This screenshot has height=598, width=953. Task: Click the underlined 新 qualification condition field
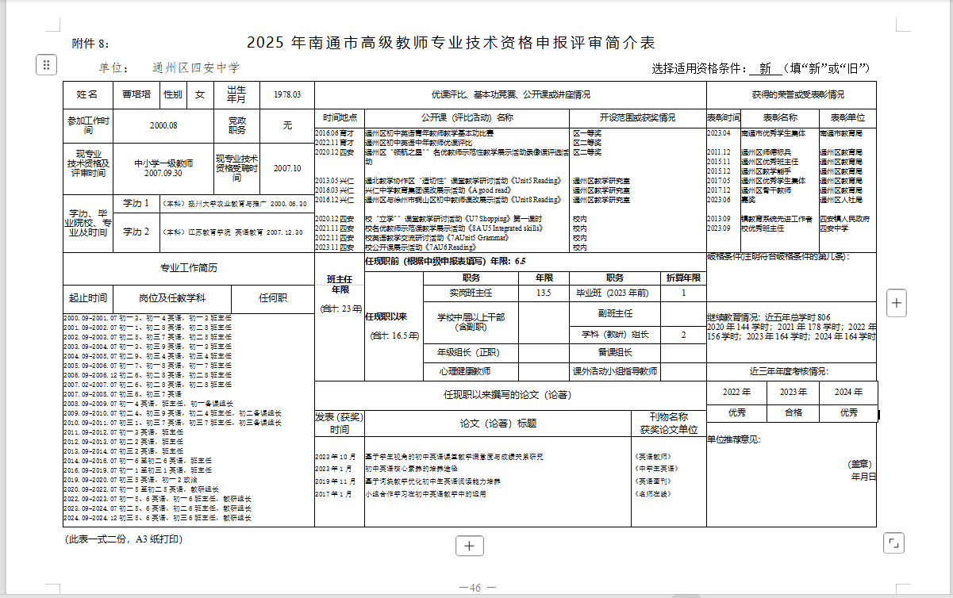(x=765, y=69)
